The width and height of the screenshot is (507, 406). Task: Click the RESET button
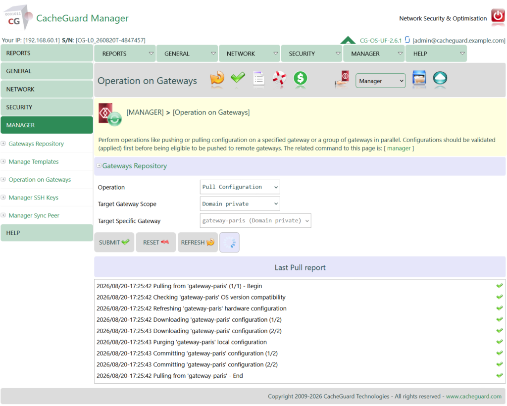tap(156, 243)
